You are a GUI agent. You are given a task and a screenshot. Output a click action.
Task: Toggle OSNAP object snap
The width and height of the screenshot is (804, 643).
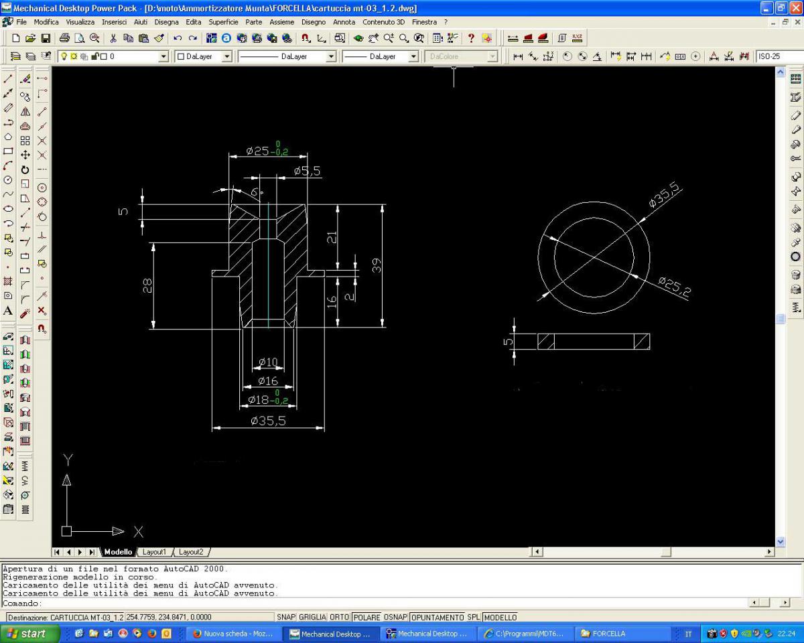395,617
